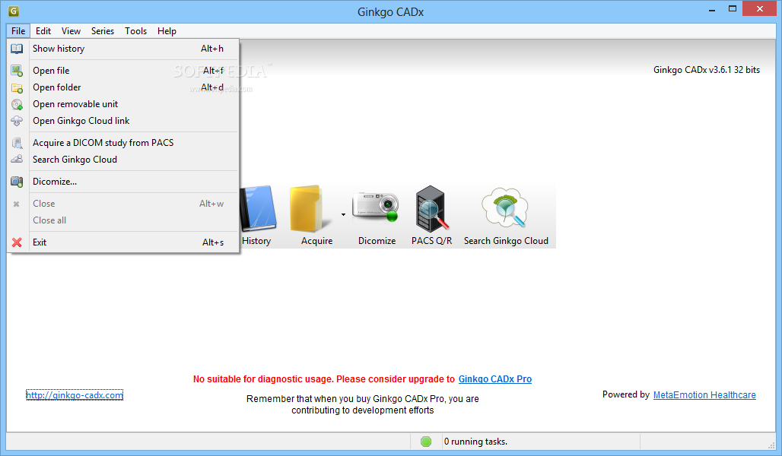Click the Show history book icon
Screen dimensions: 782x456
click(x=17, y=49)
